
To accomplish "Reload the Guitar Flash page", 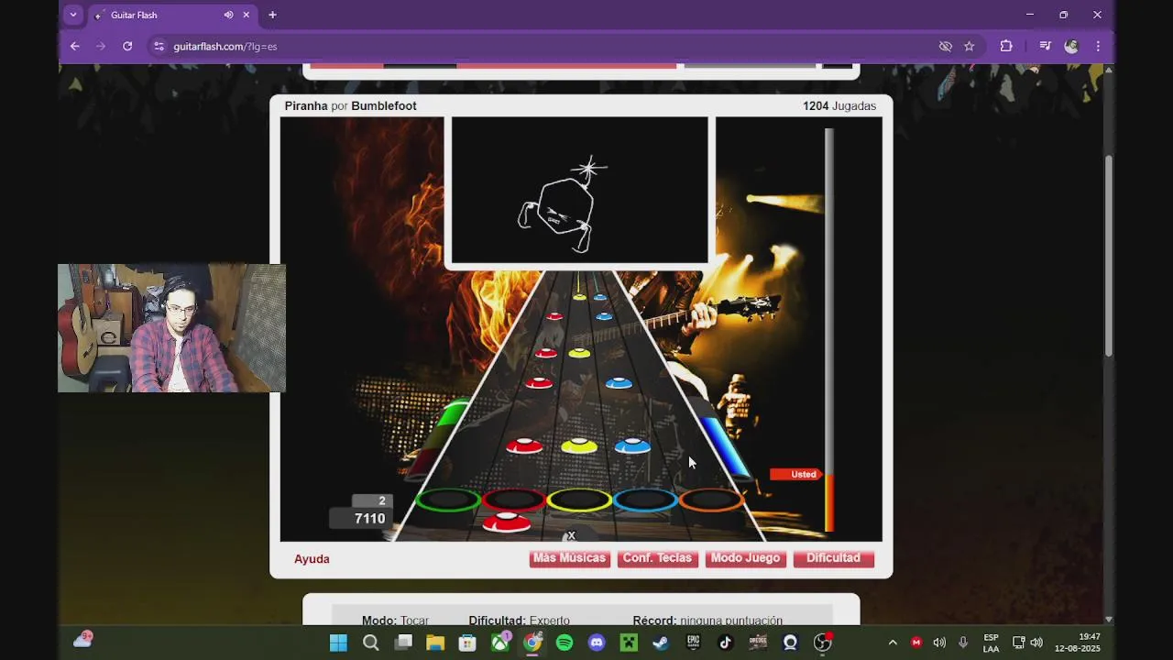I will 127,46.
